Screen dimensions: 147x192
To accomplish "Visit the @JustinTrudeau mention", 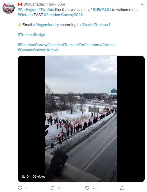I will tap(95, 25).
